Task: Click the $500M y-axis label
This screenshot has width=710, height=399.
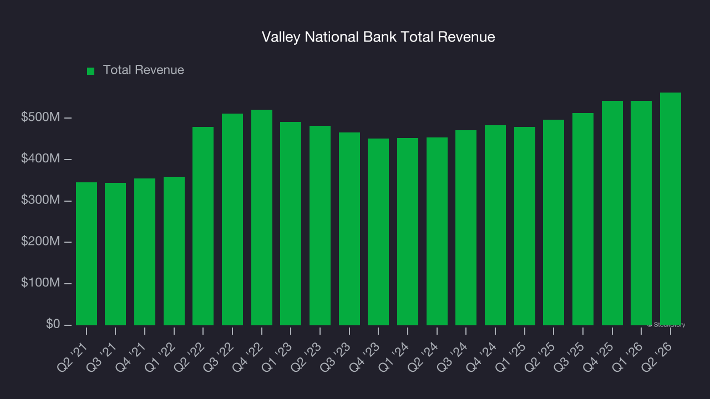Action: pos(40,117)
